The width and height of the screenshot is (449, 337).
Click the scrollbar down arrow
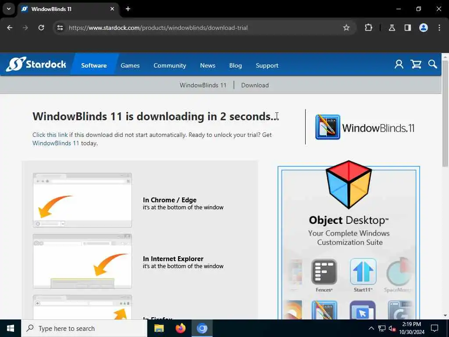click(x=445, y=315)
